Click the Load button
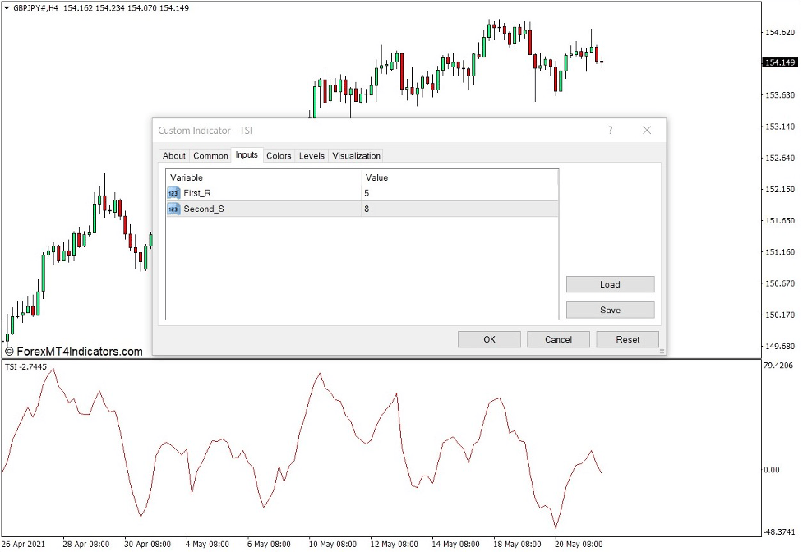The height and width of the screenshot is (552, 803). tap(610, 284)
